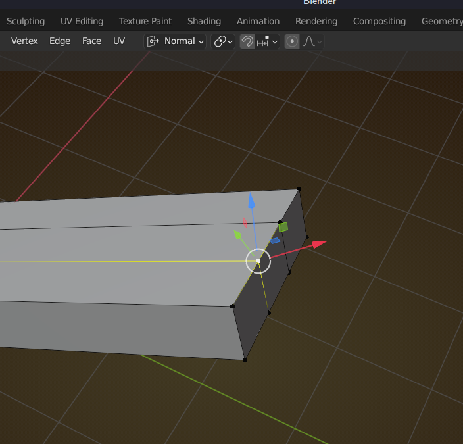Go to the Texture Paint workspace tab
This screenshot has width=463, height=444.
[145, 21]
